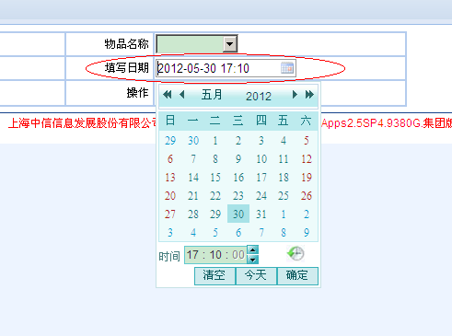Go to previous month with left arrow
Image resolution: width=452 pixels, height=336 pixels.
182,95
